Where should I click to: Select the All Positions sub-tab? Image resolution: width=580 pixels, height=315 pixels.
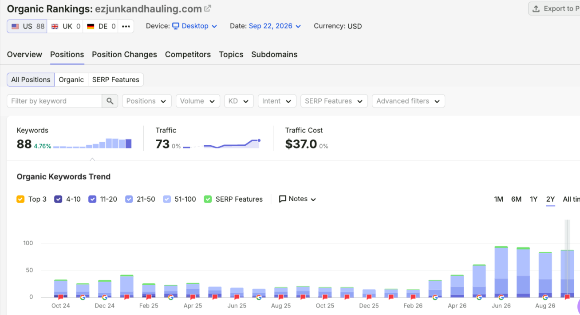click(31, 80)
